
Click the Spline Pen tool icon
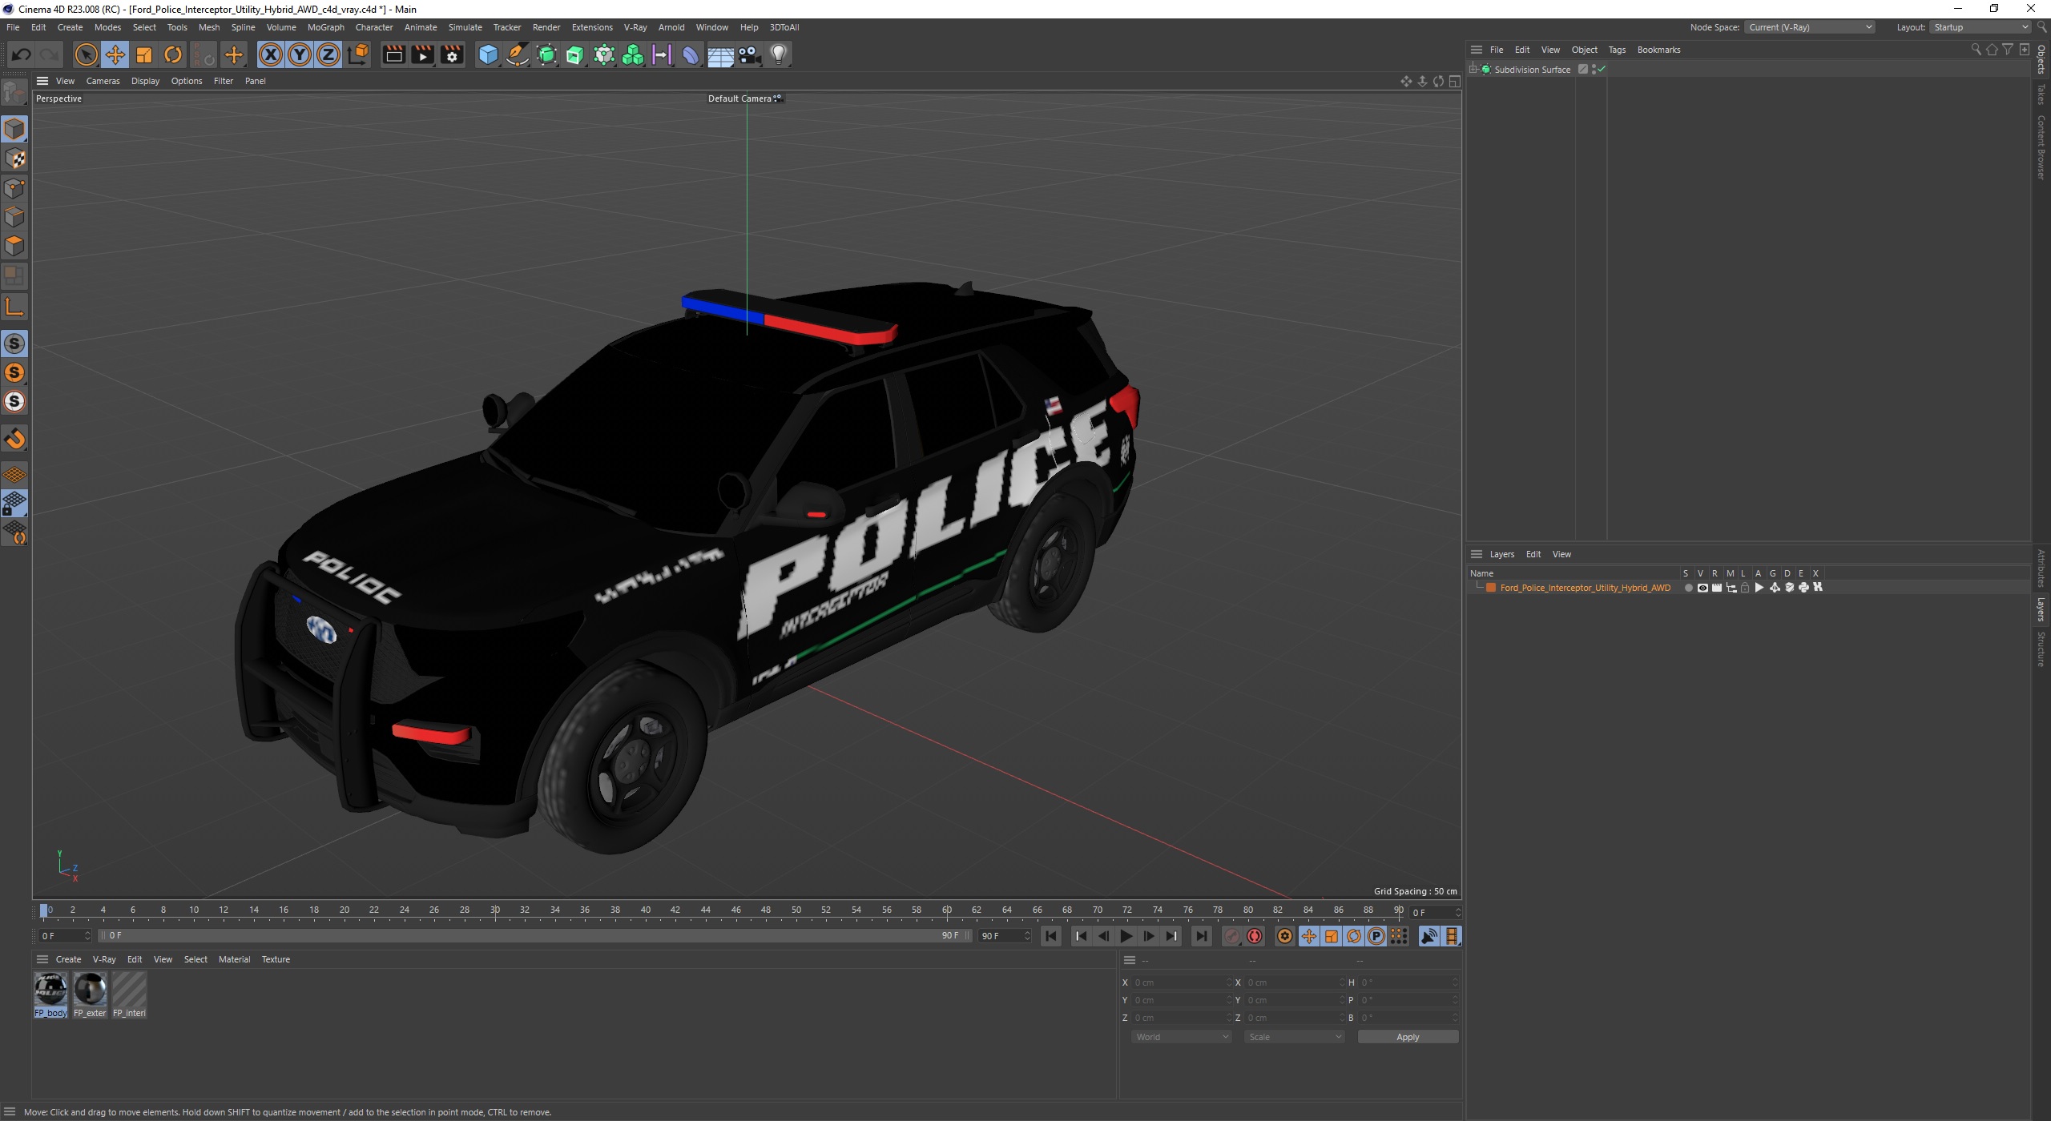tap(518, 54)
